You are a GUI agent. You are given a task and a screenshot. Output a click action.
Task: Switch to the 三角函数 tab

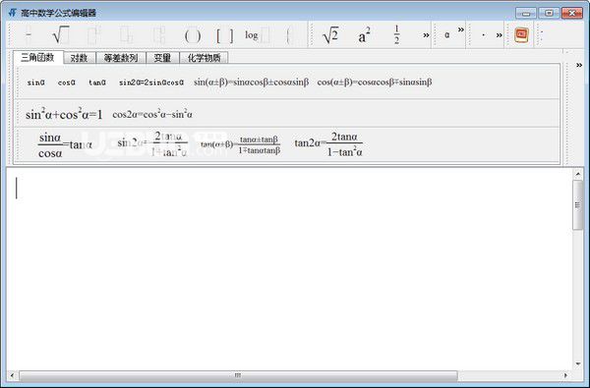[37, 57]
